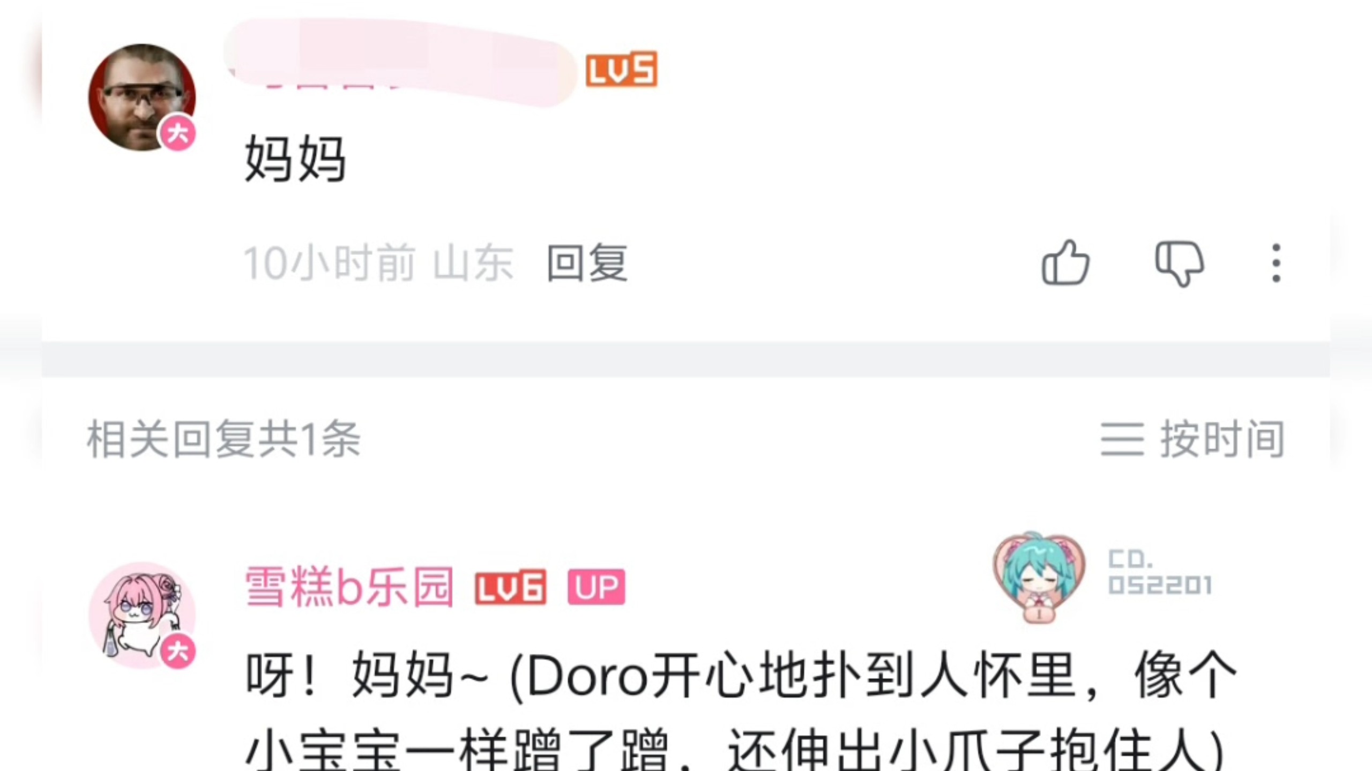Tap the pink 大 badge on bearded avatar
Viewport: 1372px width, 771px height.
coord(178,133)
